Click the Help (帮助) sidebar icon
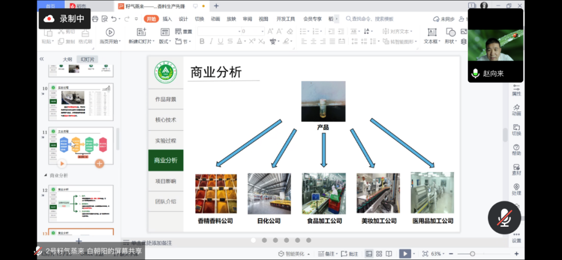562x260 pixels. click(516, 149)
